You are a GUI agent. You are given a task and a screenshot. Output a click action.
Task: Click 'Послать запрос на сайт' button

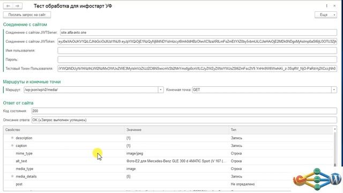(x=27, y=14)
